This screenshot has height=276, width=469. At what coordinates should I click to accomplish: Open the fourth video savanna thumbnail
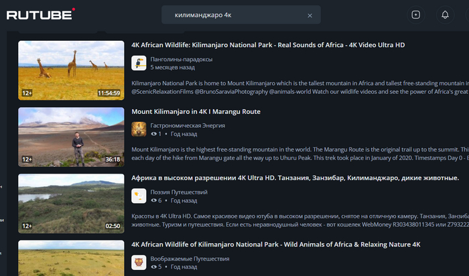pos(71,258)
